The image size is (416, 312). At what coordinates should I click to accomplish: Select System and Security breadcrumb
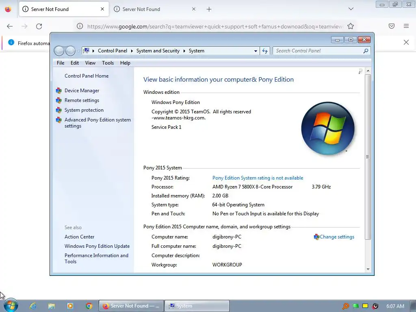[158, 51]
